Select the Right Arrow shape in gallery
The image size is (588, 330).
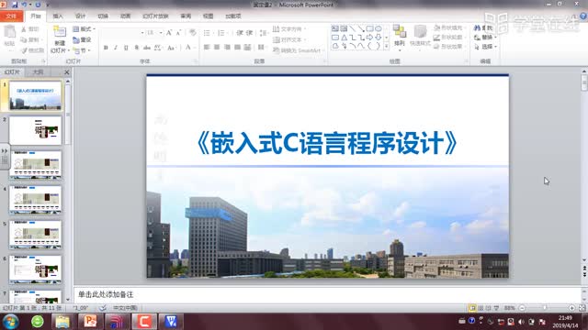(x=369, y=38)
